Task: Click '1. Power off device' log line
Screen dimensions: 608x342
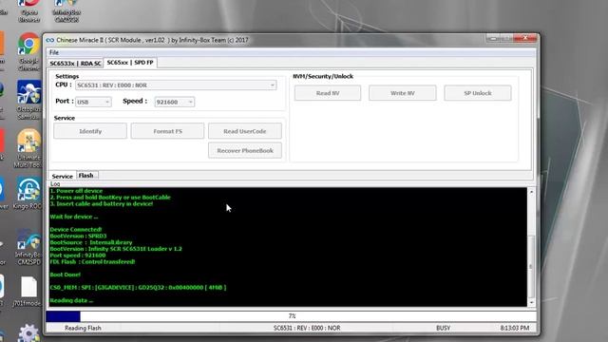Action: [76, 191]
